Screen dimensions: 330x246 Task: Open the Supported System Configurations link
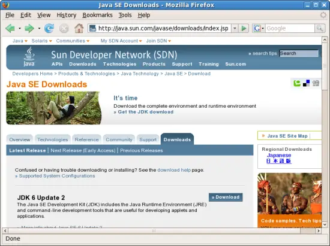[x=57, y=176]
